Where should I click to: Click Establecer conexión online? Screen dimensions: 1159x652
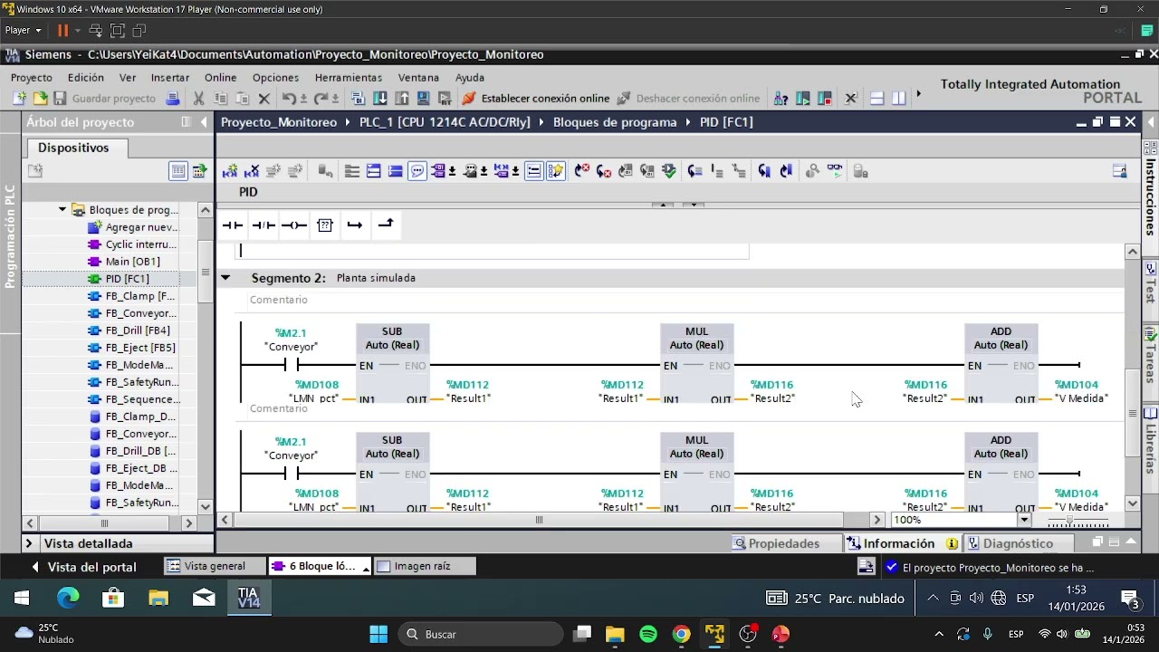click(535, 98)
